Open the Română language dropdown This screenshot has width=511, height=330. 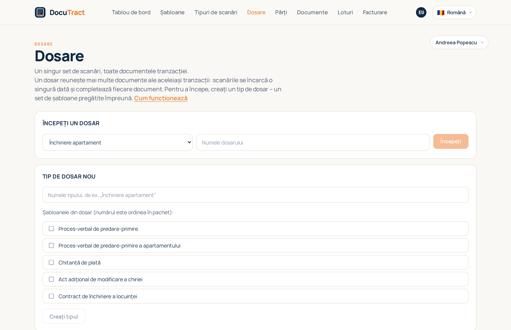pos(454,12)
